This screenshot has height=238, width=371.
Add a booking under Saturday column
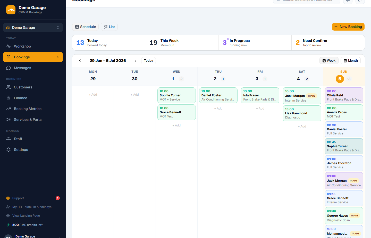click(302, 126)
